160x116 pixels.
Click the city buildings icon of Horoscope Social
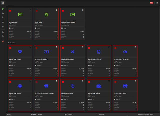coord(99,86)
